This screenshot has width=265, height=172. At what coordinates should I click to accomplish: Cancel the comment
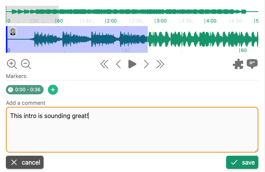[x=25, y=162]
